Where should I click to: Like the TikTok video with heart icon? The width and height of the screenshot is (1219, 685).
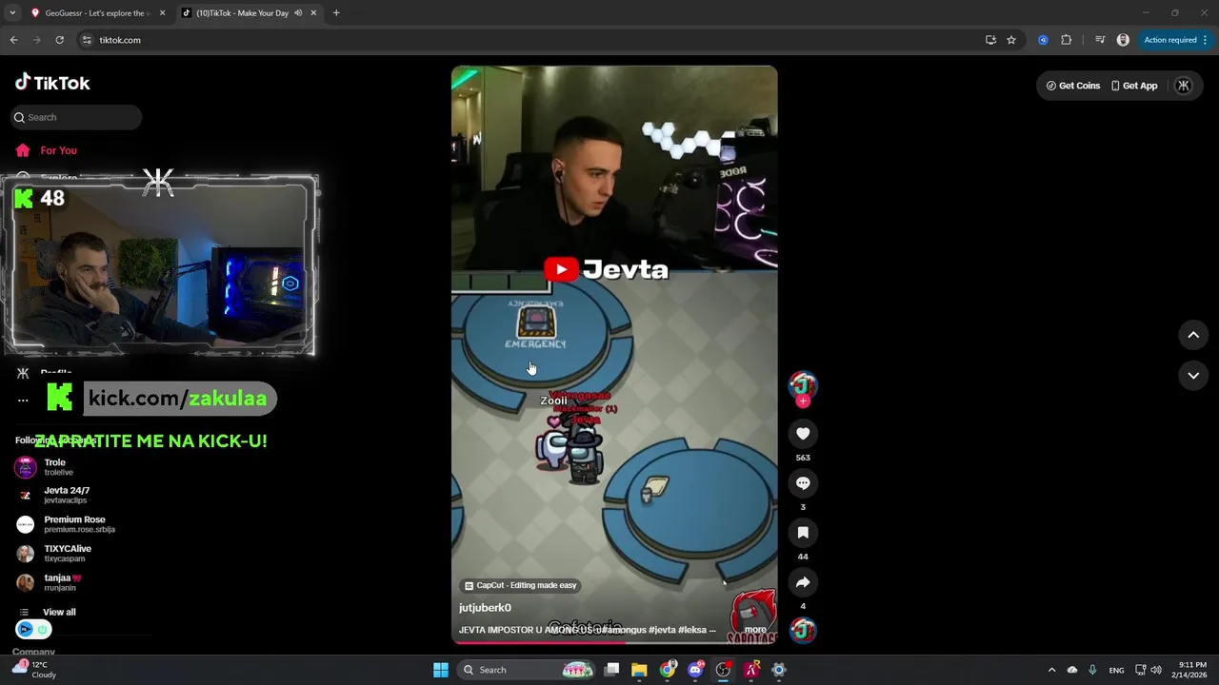tap(803, 434)
